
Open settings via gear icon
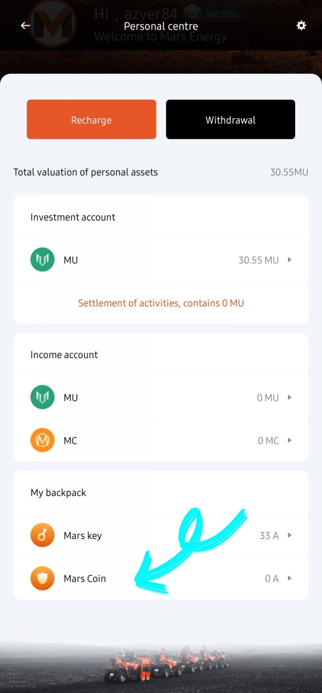(301, 26)
